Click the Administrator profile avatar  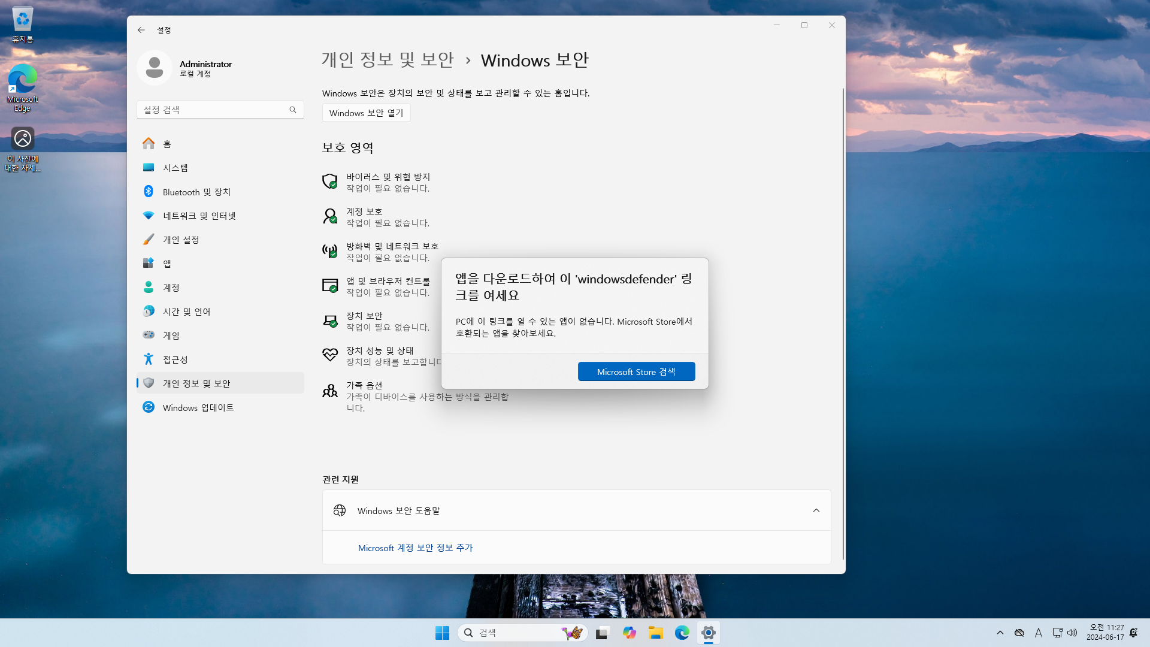pos(155,68)
